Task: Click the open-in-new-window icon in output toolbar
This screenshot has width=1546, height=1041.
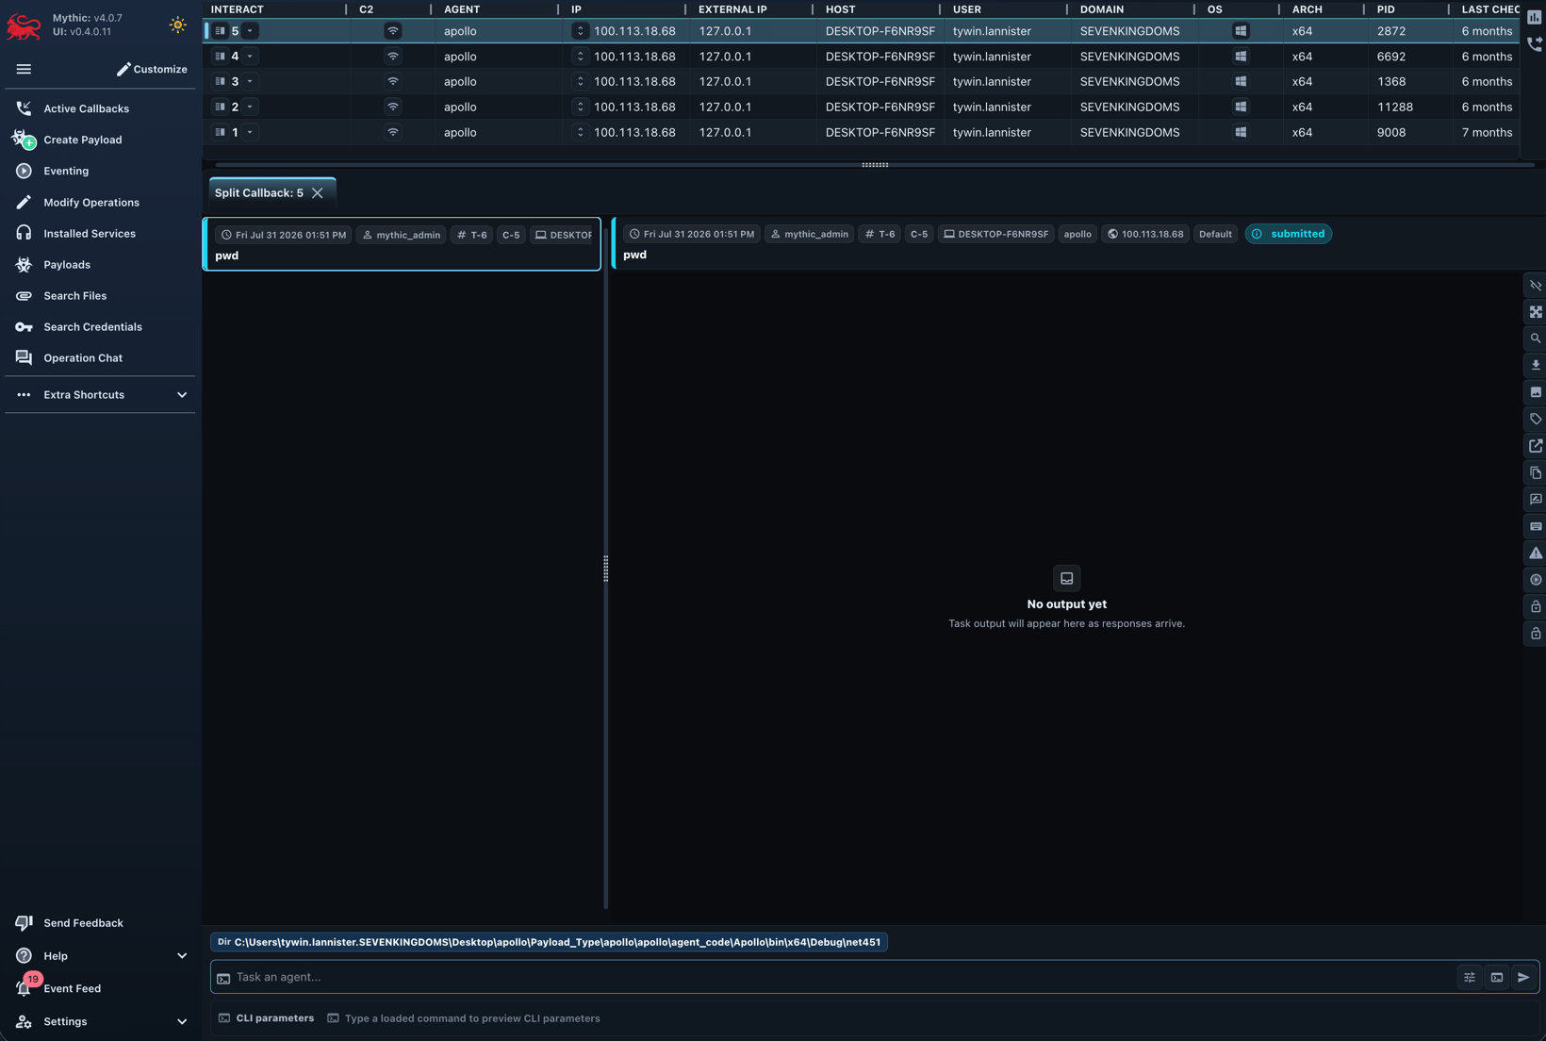Action: (x=1536, y=445)
